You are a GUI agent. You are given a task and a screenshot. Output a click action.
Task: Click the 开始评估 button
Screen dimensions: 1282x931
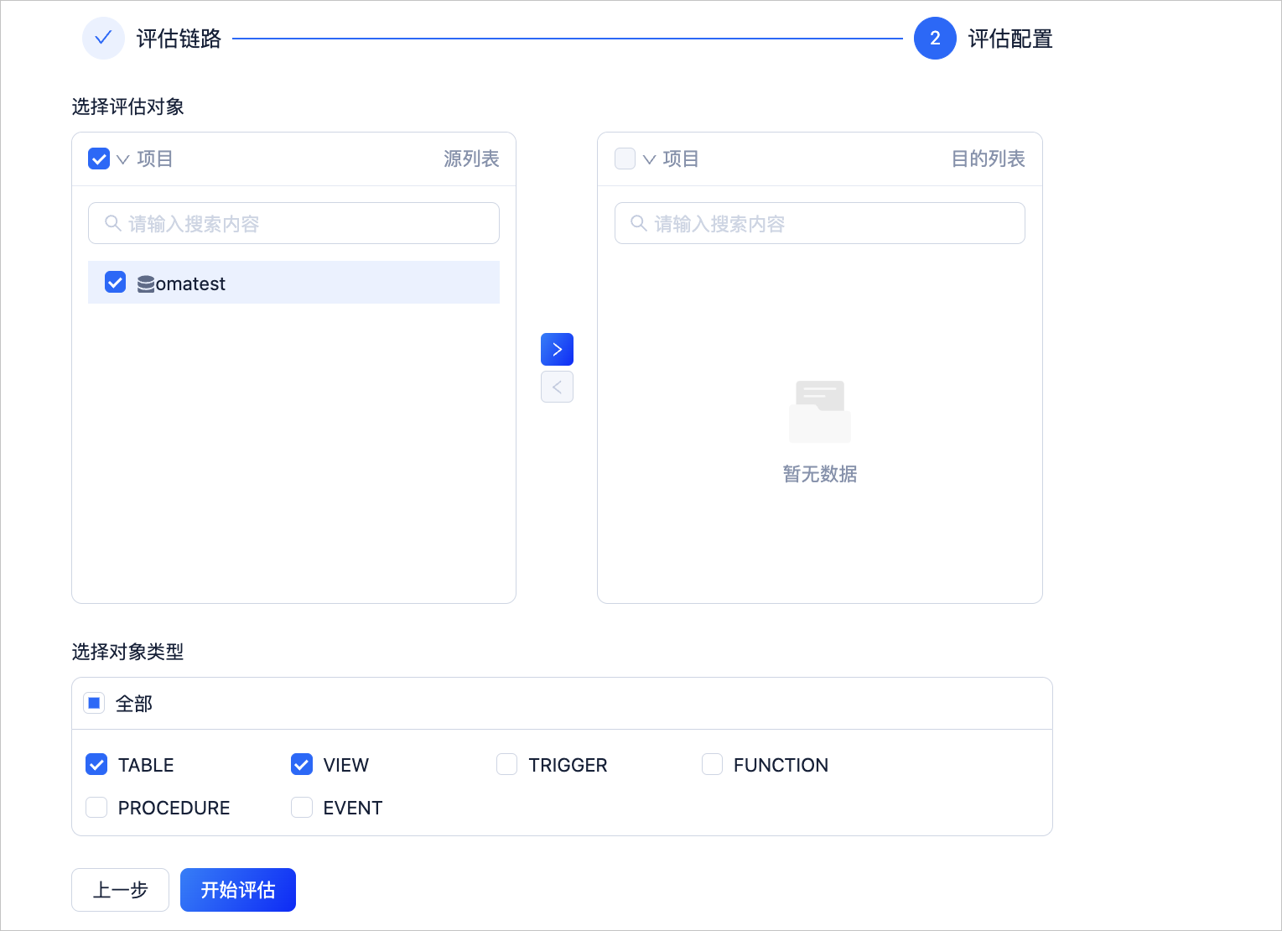[238, 890]
